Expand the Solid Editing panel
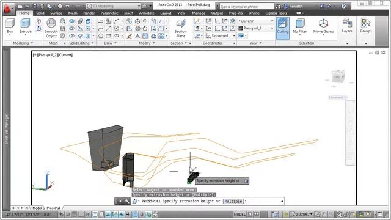Image resolution: width=391 pixels, height=220 pixels. 81,43
